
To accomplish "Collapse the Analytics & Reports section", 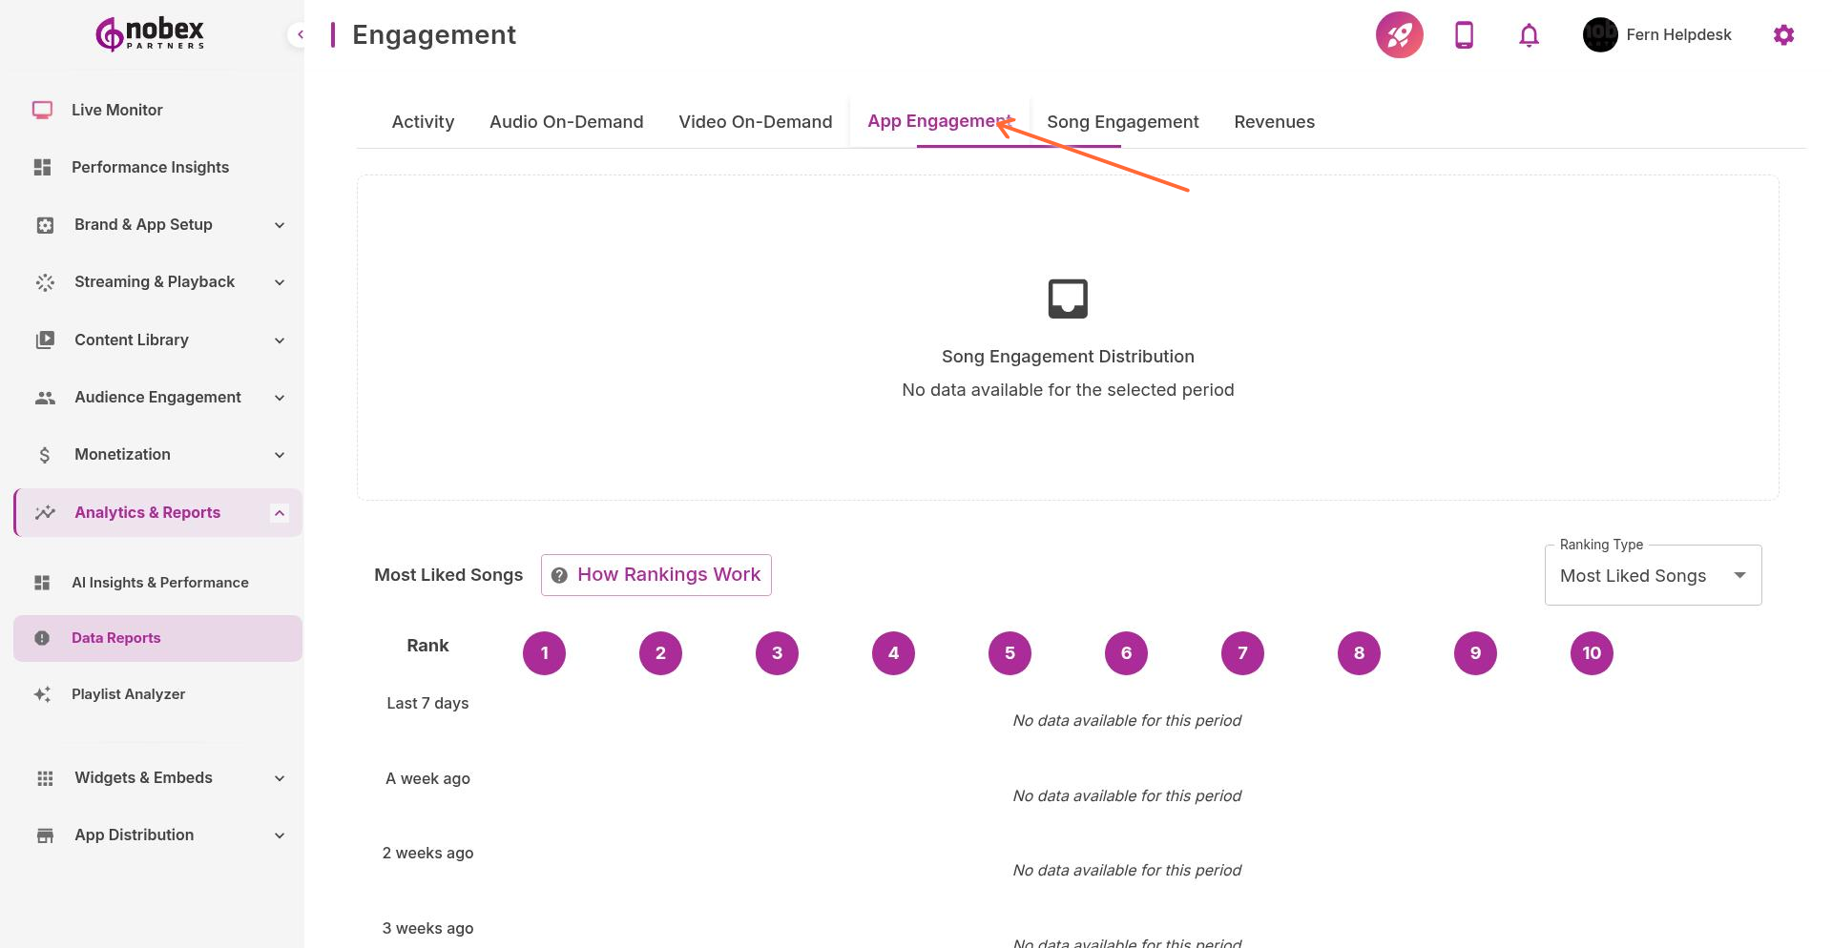I will click(x=279, y=512).
